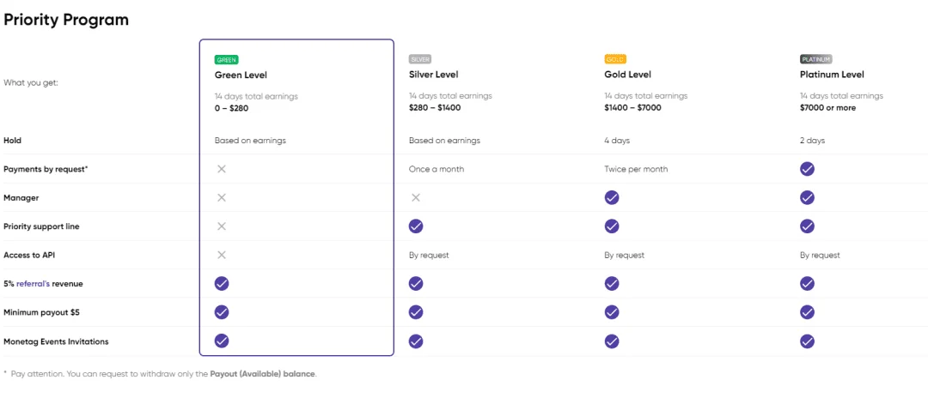The height and width of the screenshot is (416, 928).
Task: Click the Access to API row label
Action: (29, 256)
